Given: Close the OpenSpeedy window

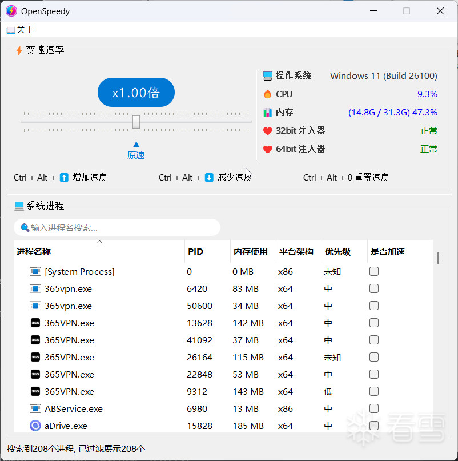Looking at the screenshot, I should [440, 11].
